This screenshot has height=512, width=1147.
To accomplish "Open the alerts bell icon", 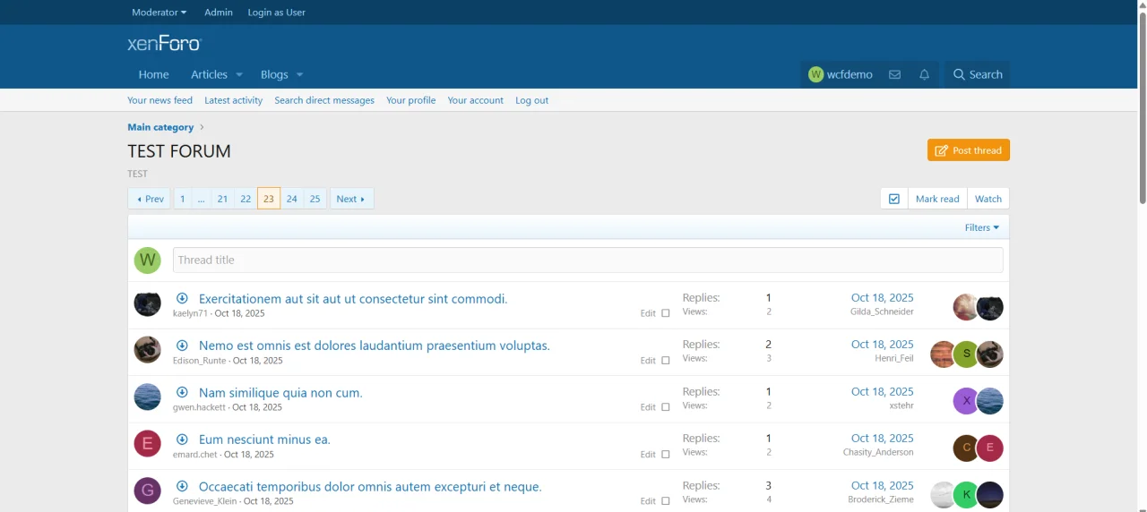I will click(x=925, y=75).
